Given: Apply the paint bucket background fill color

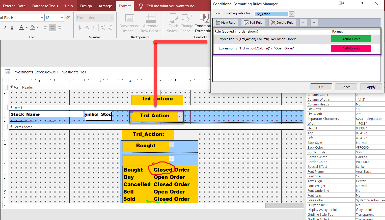Looking at the screenshot, I should 33,27.
